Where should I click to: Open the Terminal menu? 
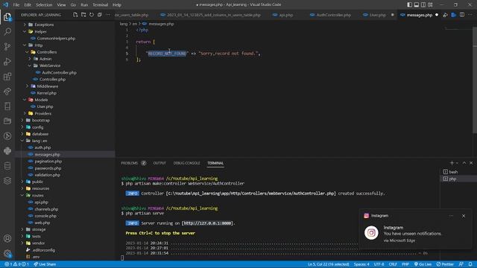click(100, 4)
